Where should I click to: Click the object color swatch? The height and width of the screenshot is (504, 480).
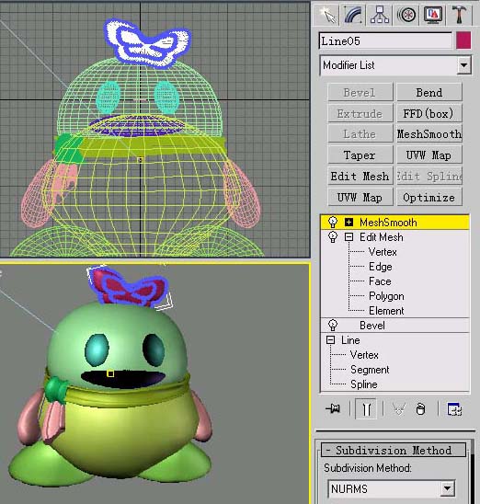pos(463,40)
